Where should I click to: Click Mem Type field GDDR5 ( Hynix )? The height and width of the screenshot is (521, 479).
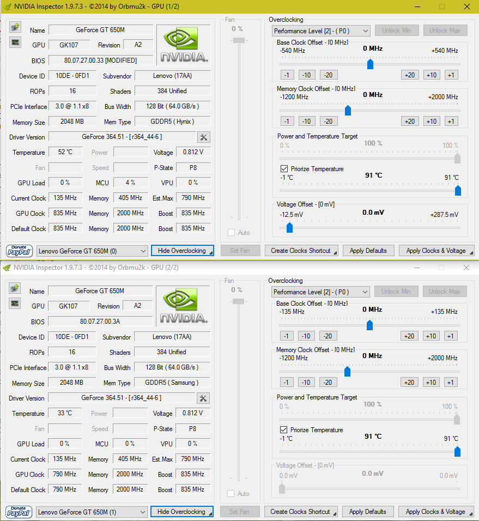click(172, 122)
